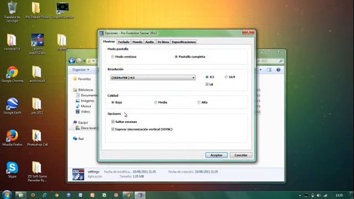Switch to the Especificaciones tab

[x=184, y=42]
